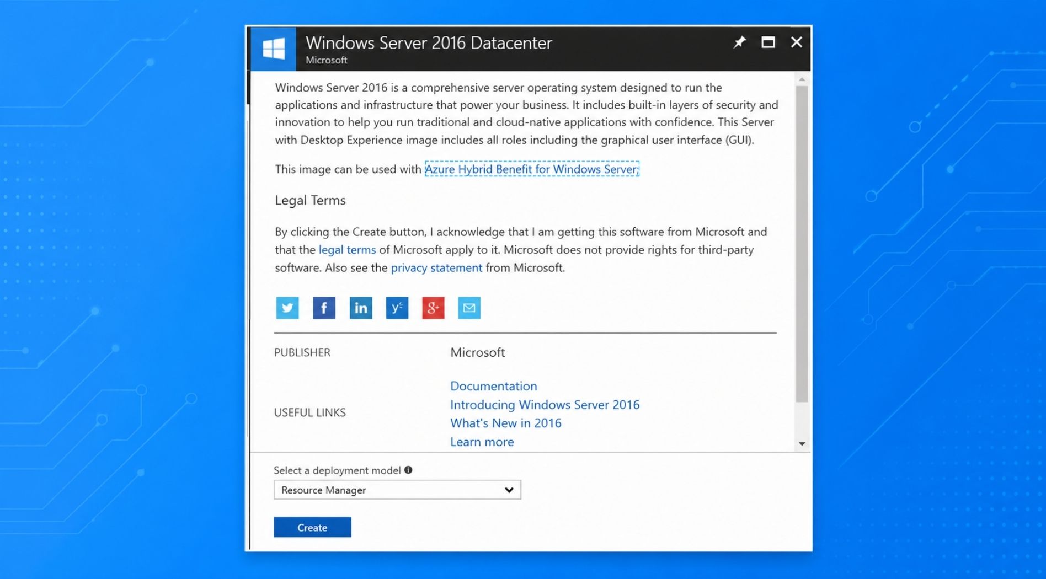The image size is (1046, 579).
Task: Click the scrollbar down arrow
Action: coord(802,443)
